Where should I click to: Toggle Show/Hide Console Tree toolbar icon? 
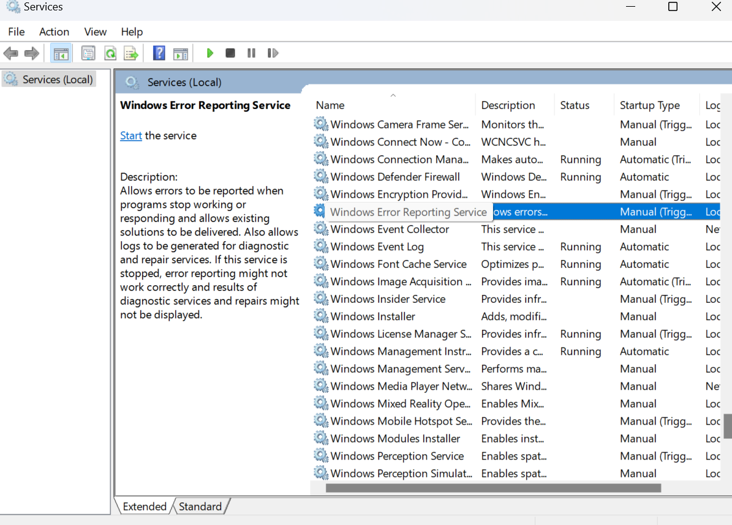coord(61,54)
